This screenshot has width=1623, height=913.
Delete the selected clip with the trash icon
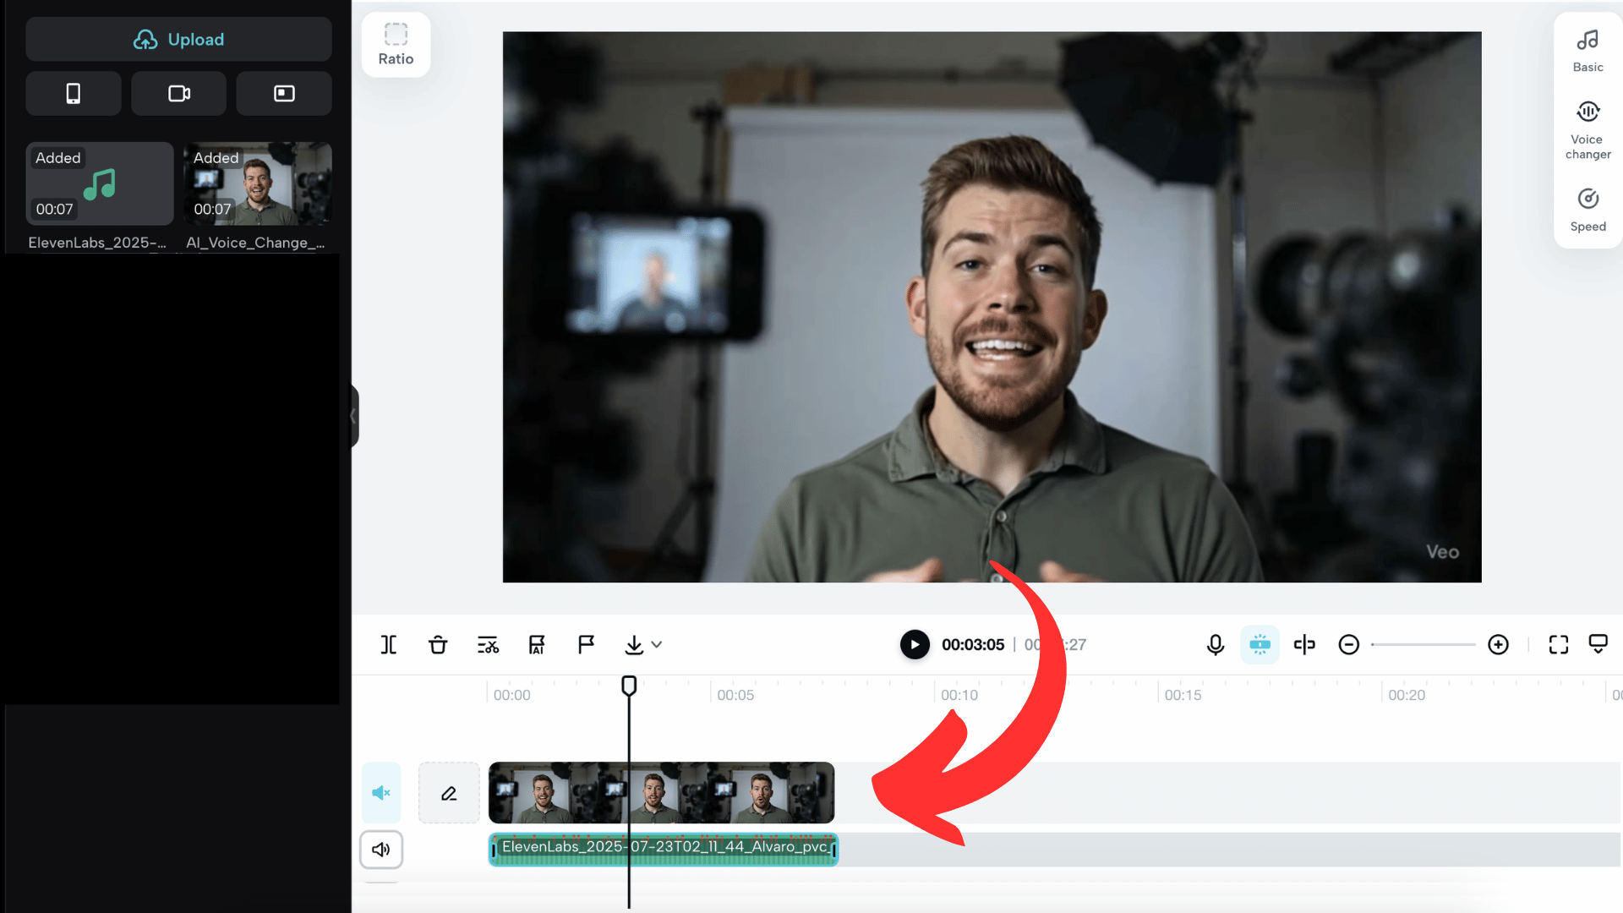click(x=438, y=645)
